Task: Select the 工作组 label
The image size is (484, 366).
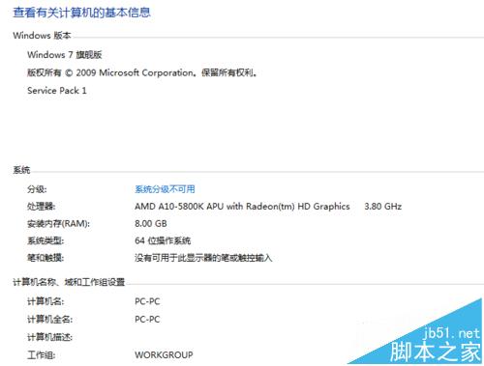Action: point(42,354)
